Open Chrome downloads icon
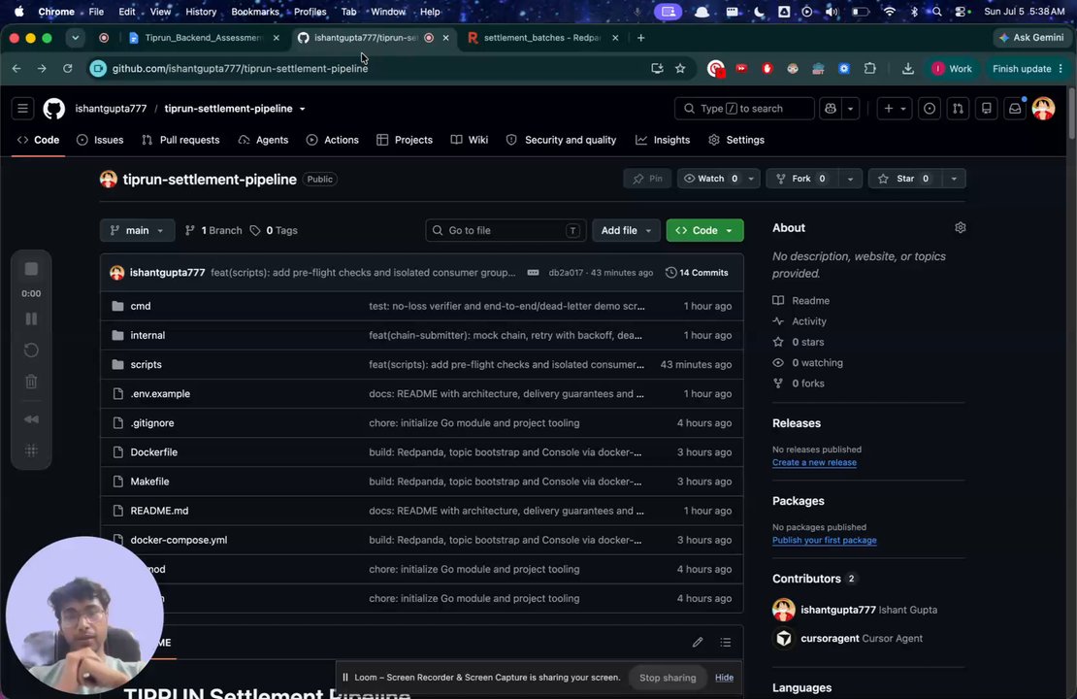Viewport: 1077px width, 699px height. coord(908,69)
